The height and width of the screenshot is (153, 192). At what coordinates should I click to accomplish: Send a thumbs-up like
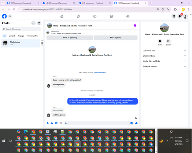click(136, 123)
